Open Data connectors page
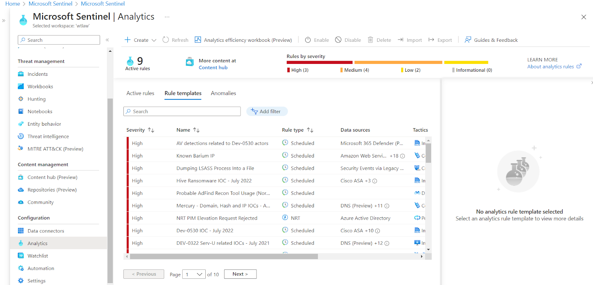The width and height of the screenshot is (593, 285). [x=46, y=231]
